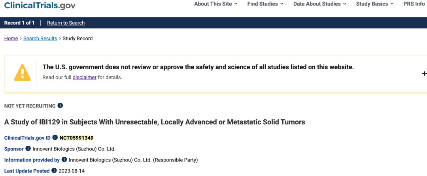Go to ClinicalTrials.gov home via logo
The height and width of the screenshot is (176, 427).
tap(40, 5)
